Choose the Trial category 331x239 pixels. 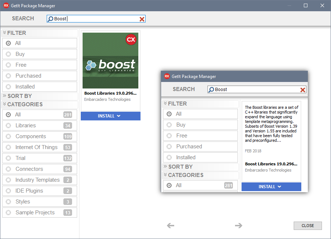[40, 158]
